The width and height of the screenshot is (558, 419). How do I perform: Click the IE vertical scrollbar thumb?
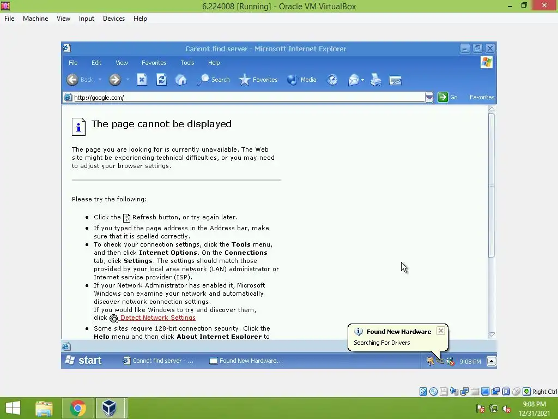click(492, 185)
